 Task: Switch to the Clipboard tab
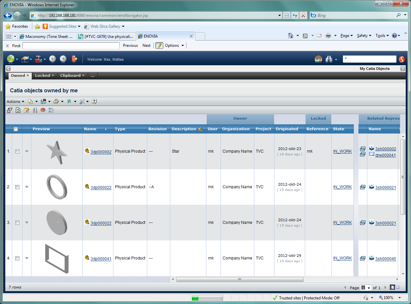(70, 76)
